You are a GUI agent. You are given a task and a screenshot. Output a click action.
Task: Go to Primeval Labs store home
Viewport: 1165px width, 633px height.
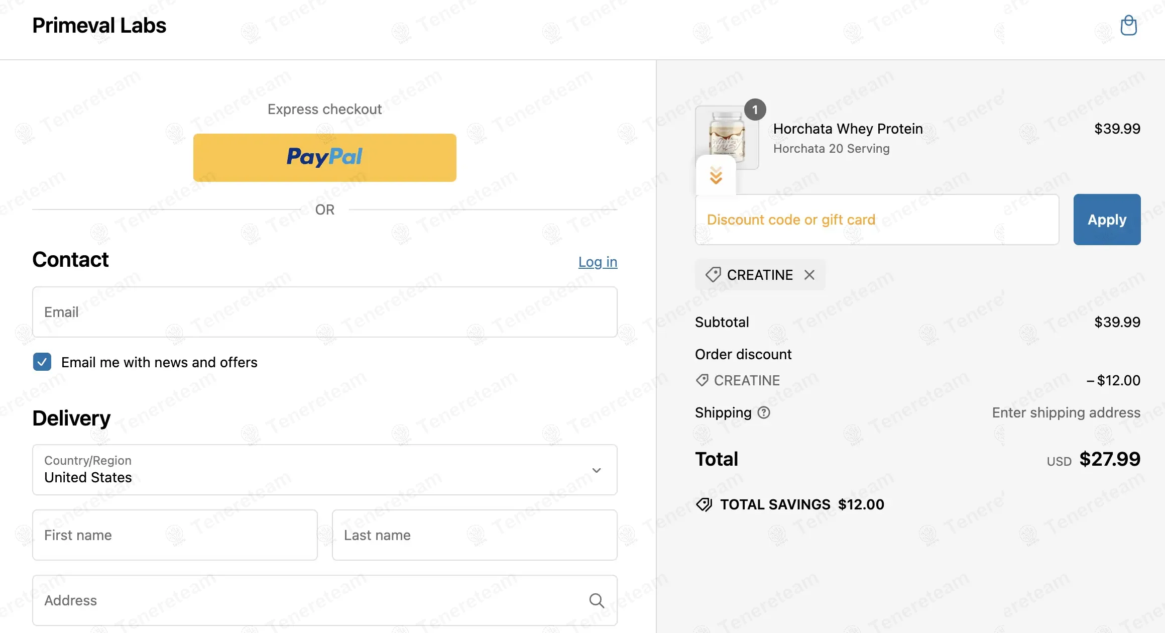click(99, 26)
